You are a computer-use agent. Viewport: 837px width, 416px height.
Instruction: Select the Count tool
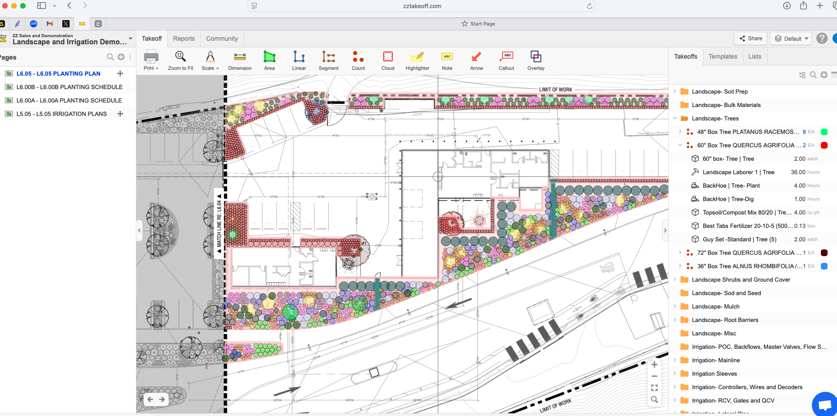[358, 60]
